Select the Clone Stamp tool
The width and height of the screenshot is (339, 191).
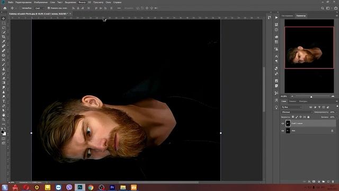(4, 69)
